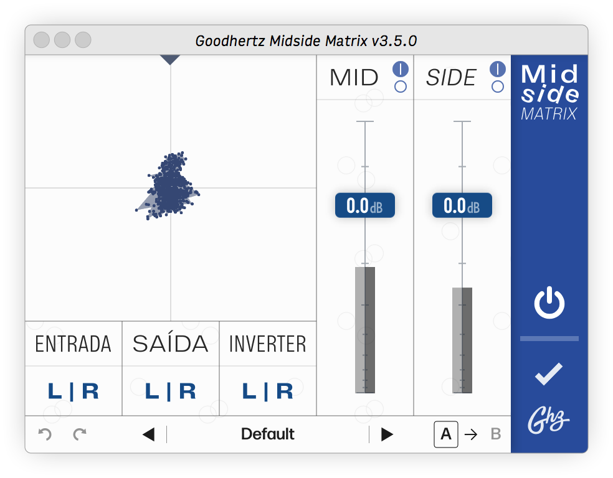The width and height of the screenshot is (613, 478).
Task: Open the Entrada L|R mode selector
Action: (x=74, y=391)
